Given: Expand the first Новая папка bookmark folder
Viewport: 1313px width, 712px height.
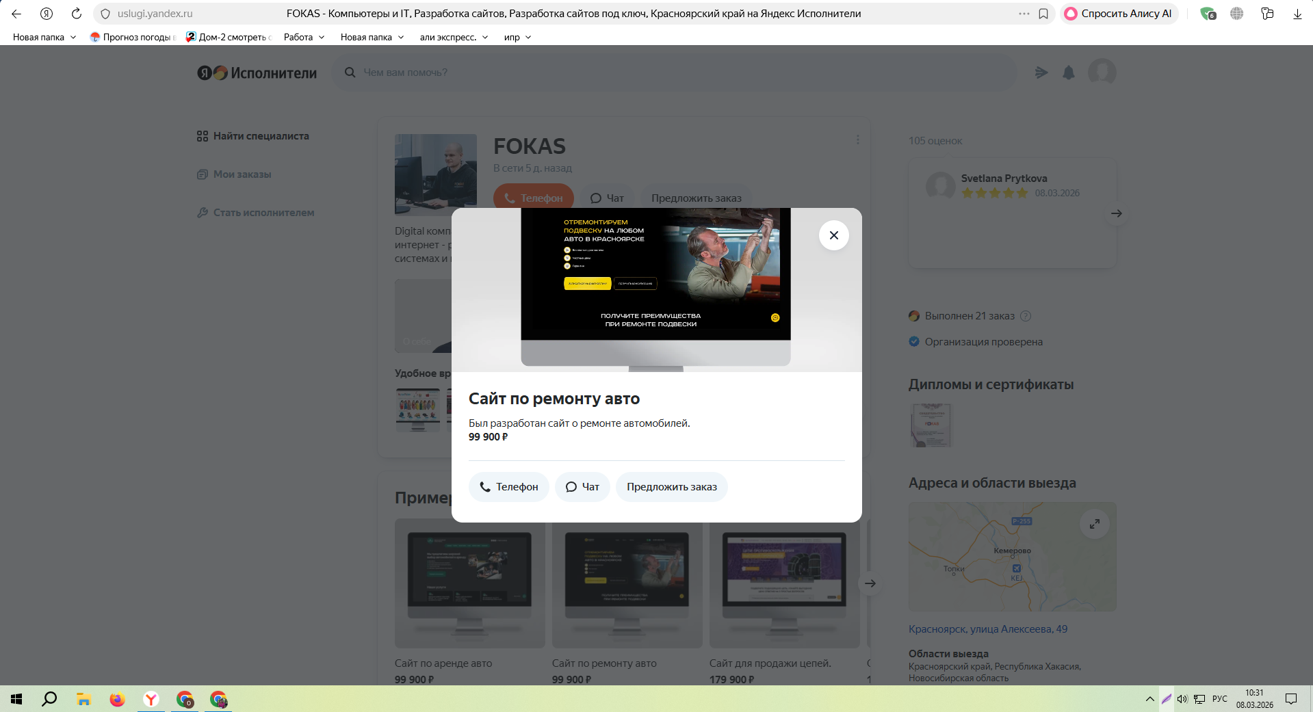Looking at the screenshot, I should [44, 37].
